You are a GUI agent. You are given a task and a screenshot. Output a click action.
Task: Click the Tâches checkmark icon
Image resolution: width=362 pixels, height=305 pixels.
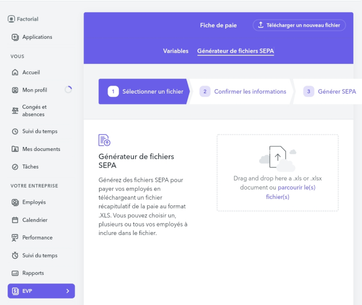click(15, 167)
